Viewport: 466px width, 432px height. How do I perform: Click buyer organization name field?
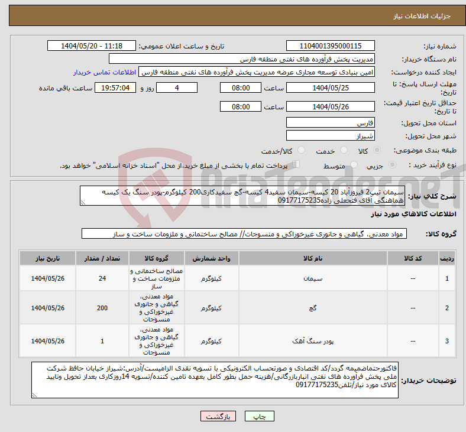(242, 59)
